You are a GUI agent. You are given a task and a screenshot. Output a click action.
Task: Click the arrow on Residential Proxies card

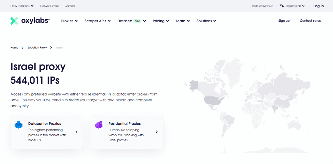[157, 132]
